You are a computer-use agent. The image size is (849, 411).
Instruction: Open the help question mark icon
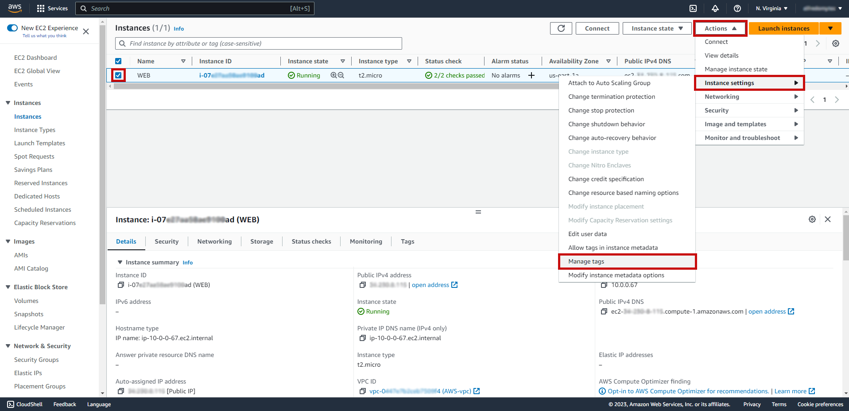point(737,8)
